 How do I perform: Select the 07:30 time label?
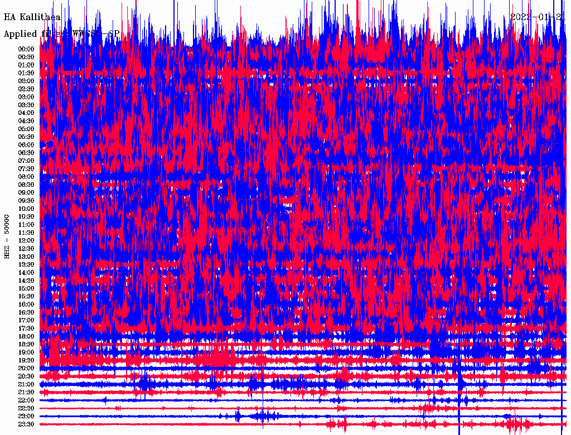26,168
